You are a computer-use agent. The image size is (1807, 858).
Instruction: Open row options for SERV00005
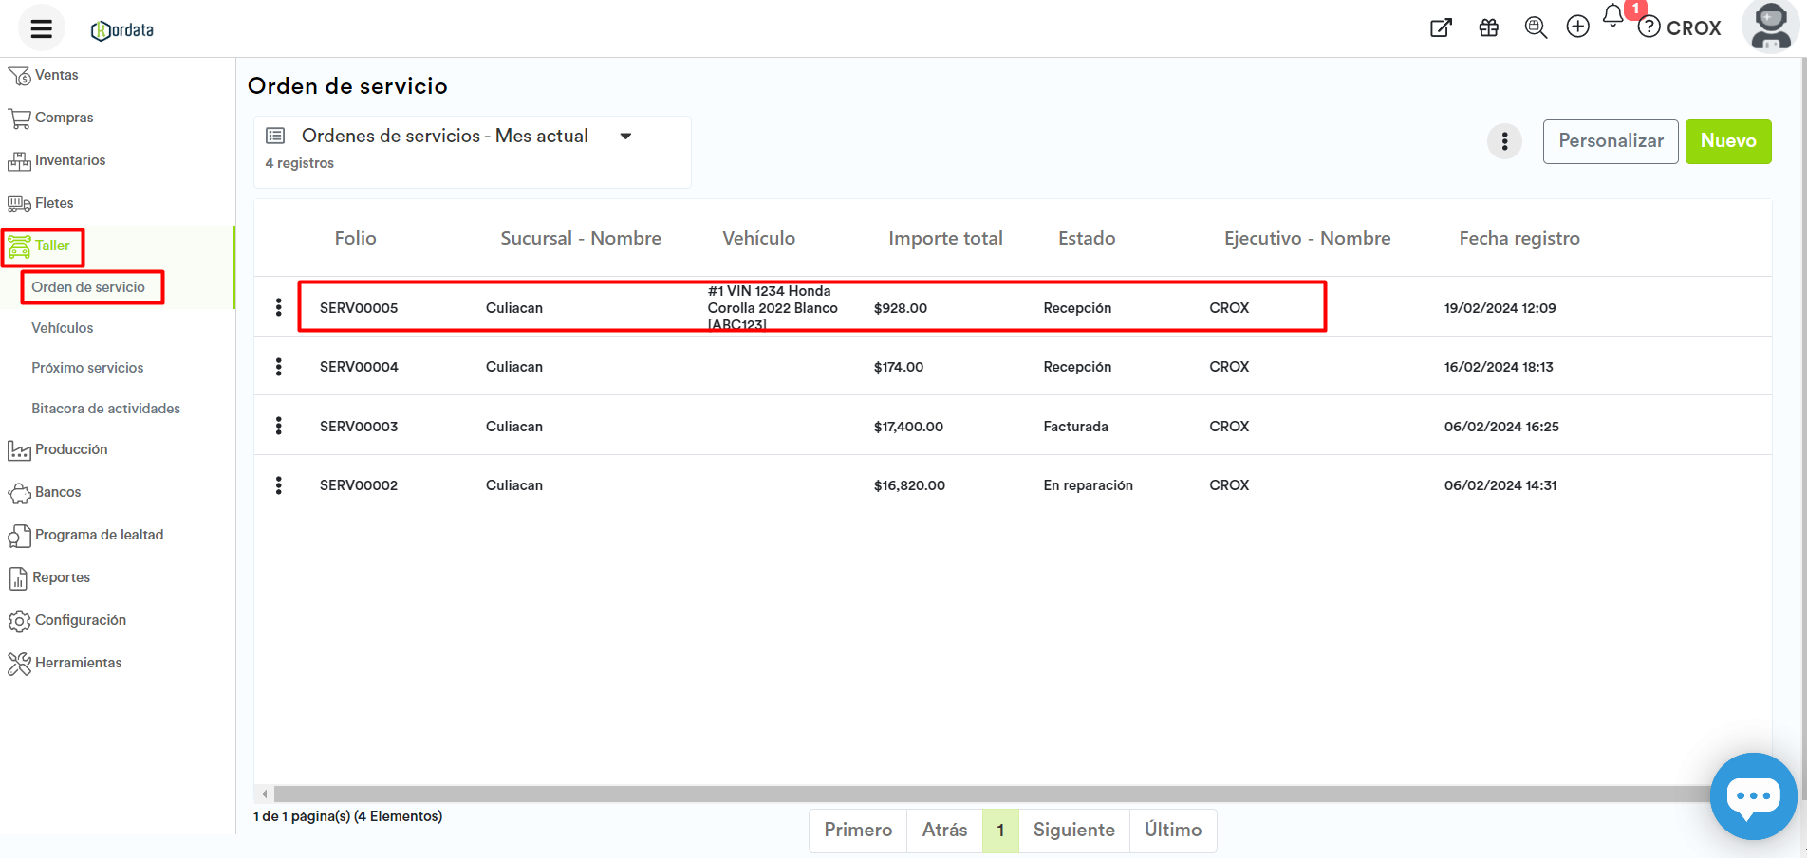click(278, 307)
